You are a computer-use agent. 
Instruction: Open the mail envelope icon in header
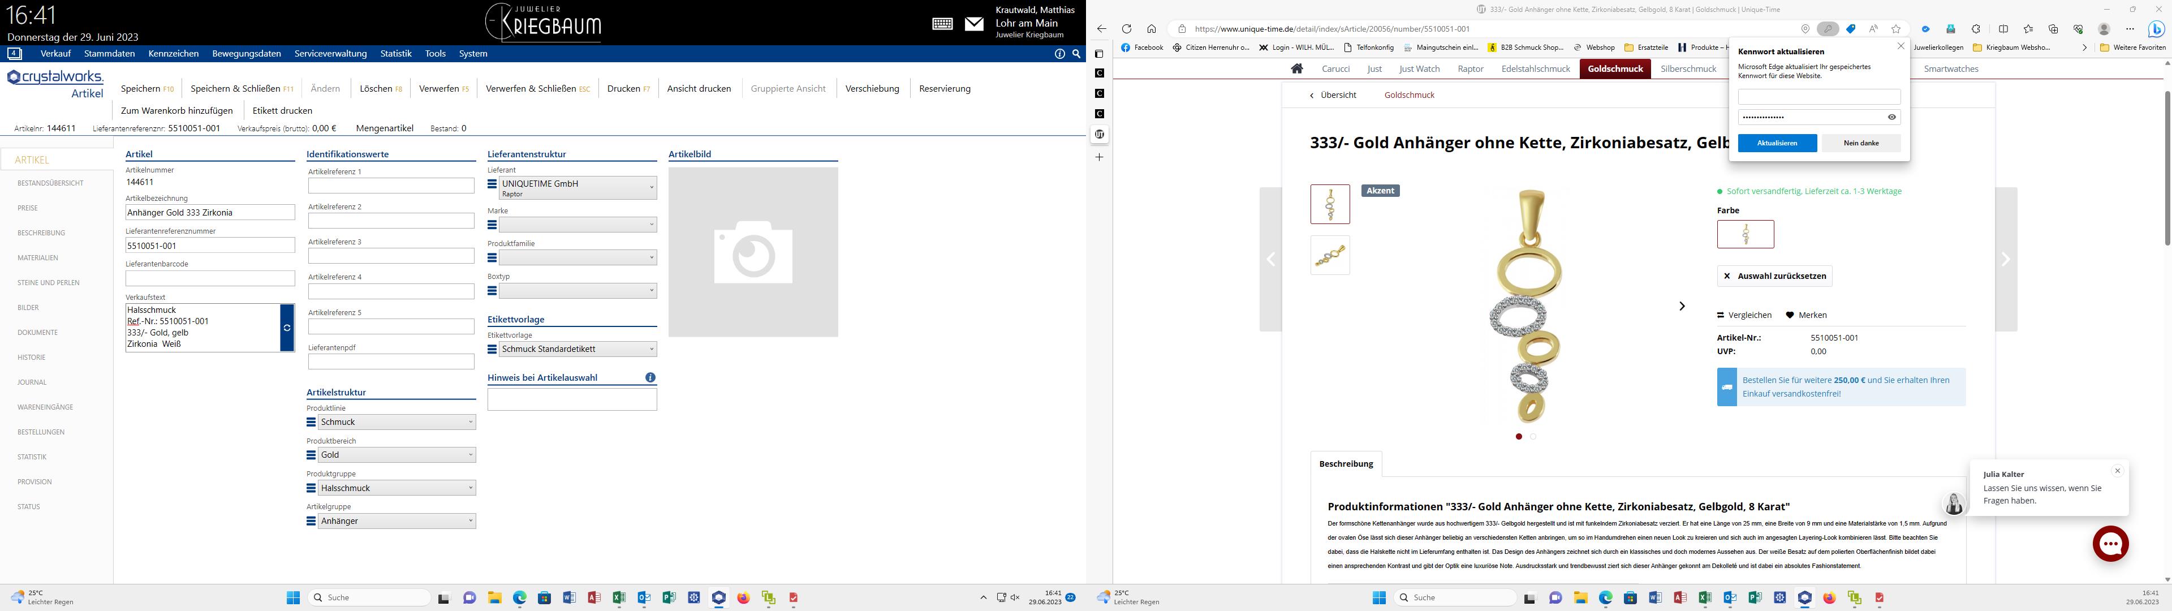(x=974, y=24)
